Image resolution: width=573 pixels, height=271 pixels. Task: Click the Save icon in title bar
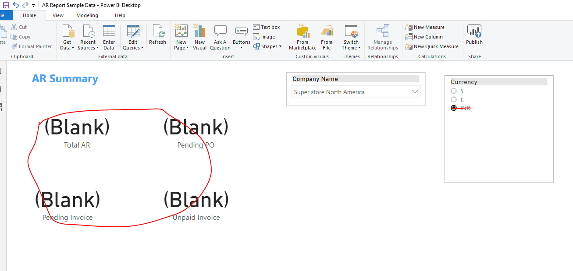click(6, 5)
